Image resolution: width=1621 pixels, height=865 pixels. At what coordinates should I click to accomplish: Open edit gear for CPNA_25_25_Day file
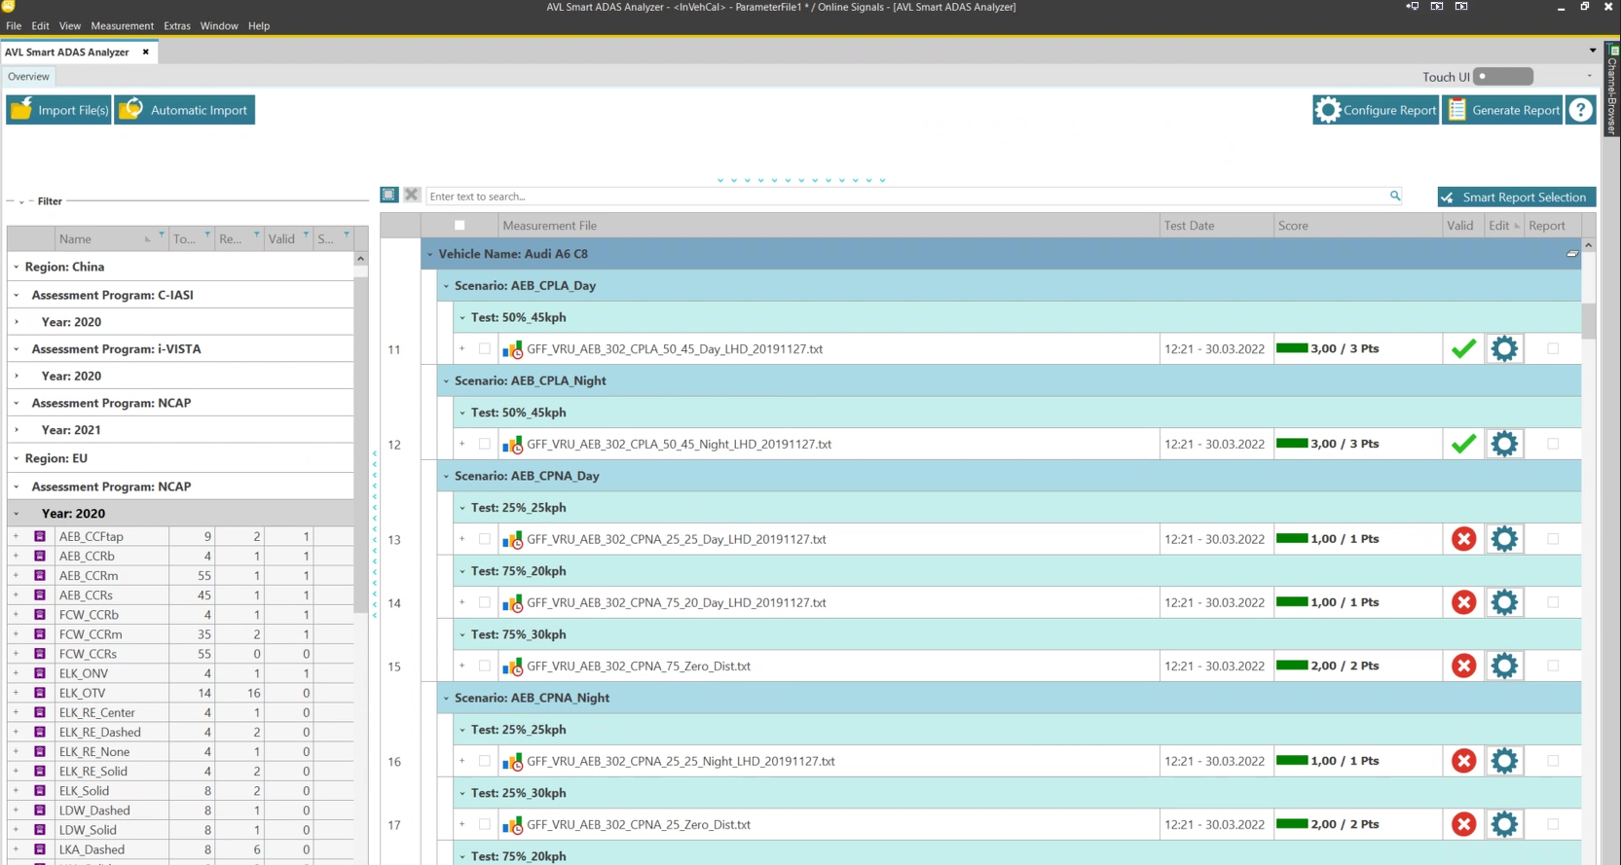pos(1504,539)
